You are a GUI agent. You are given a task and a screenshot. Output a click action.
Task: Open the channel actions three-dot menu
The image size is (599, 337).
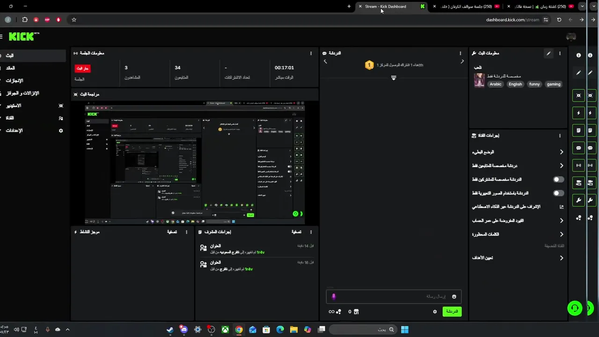click(560, 136)
